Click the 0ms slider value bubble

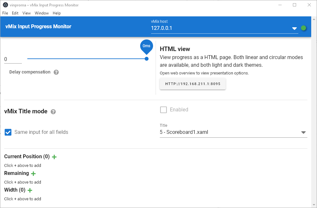click(146, 46)
